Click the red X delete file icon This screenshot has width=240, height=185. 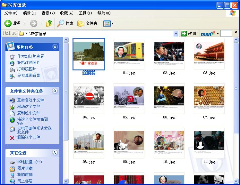[x=12, y=138]
